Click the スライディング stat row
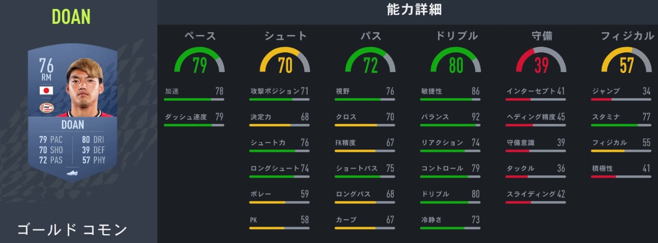This screenshot has height=243, width=658. pos(536,194)
